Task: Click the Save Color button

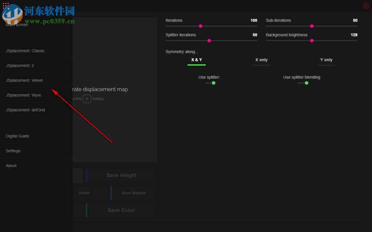Action: pyautogui.click(x=121, y=210)
